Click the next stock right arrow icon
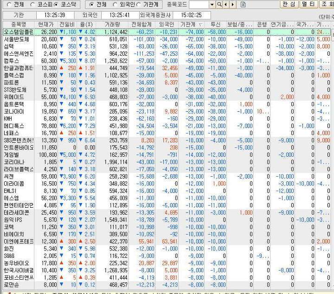 233,5
